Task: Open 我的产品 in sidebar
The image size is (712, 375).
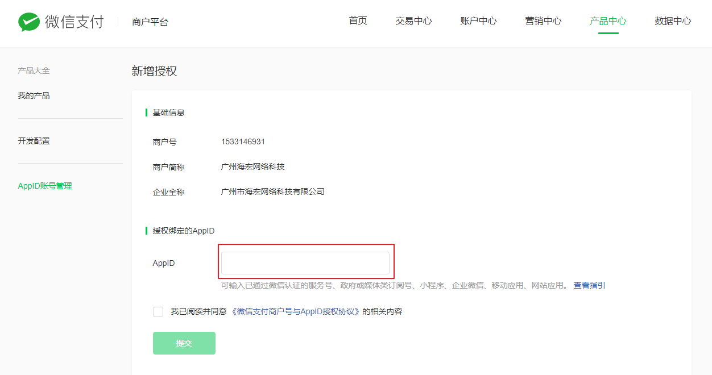Action: click(34, 95)
